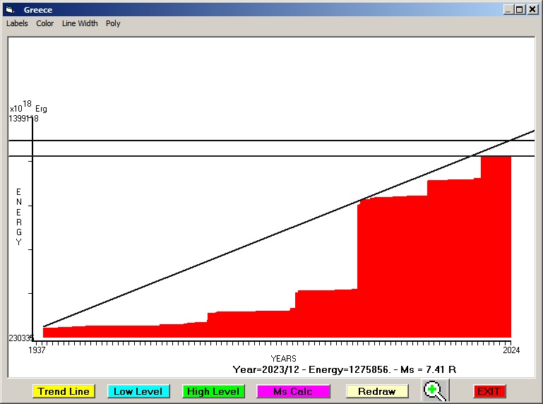Open the Line Width menu
This screenshot has width=543, height=404.
tap(80, 23)
